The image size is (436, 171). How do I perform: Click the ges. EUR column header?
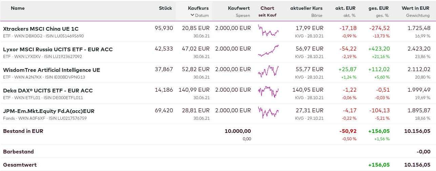(x=378, y=8)
